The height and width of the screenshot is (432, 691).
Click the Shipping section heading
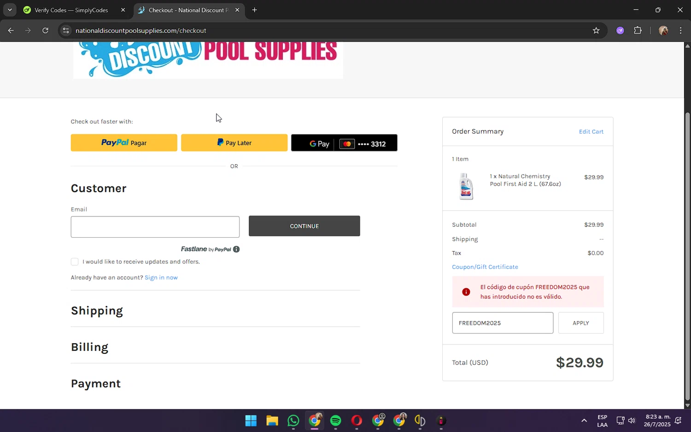(97, 311)
